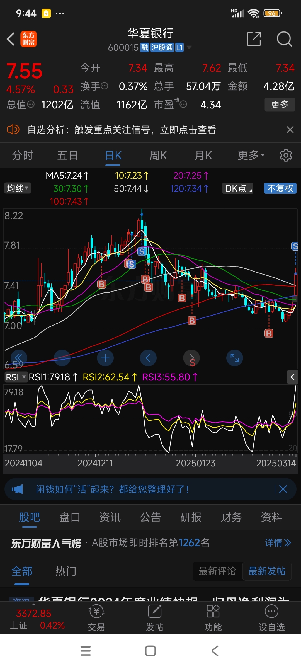Expand the 更多 chart period dropdown
The width and height of the screenshot is (301, 669).
pyautogui.click(x=251, y=155)
